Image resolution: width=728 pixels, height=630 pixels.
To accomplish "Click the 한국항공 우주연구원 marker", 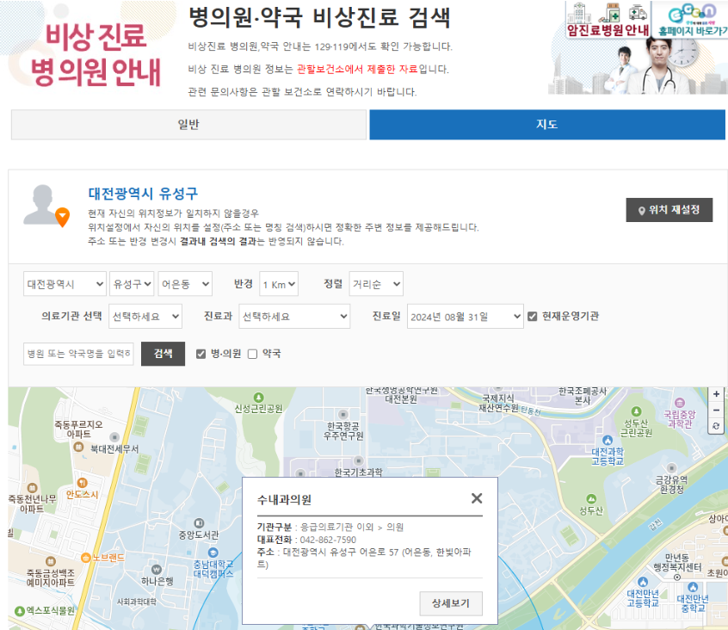I will 343,414.
